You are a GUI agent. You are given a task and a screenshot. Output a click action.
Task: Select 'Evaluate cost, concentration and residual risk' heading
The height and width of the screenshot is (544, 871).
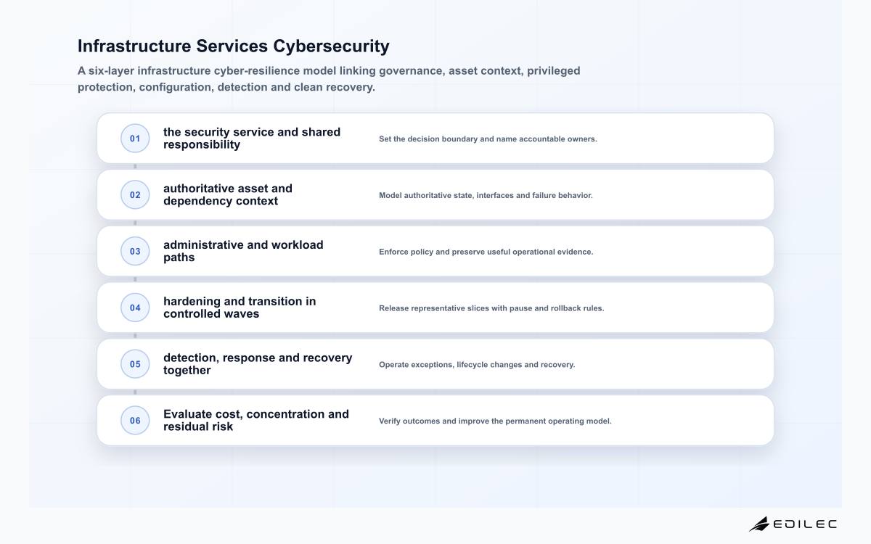pyautogui.click(x=256, y=421)
